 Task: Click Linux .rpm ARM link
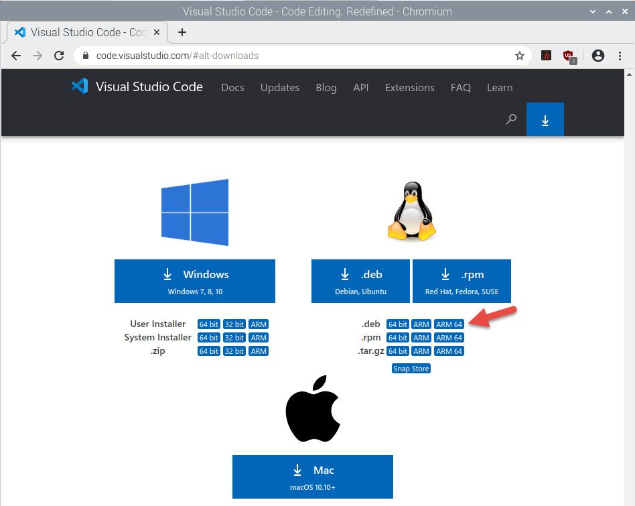coord(421,338)
